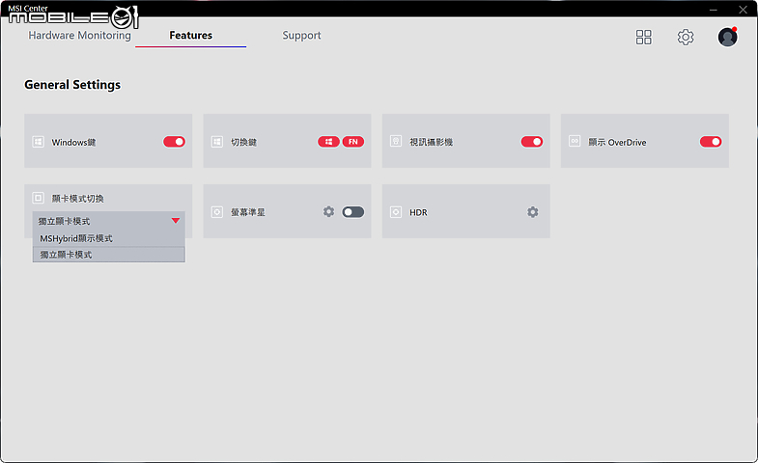Open 螢幕準星 crosshair settings gear

pos(328,211)
